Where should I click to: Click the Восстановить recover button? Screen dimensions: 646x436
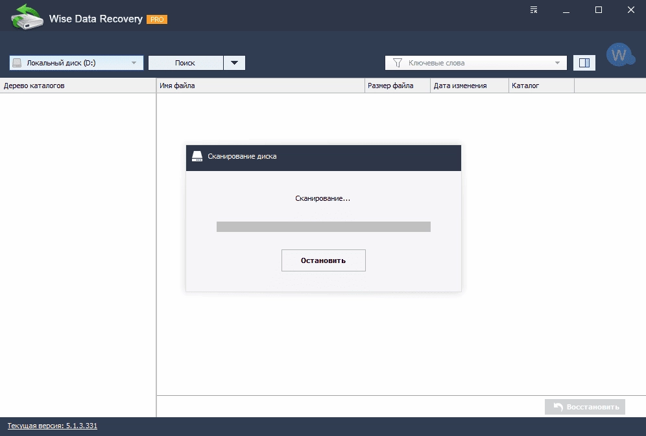[584, 407]
